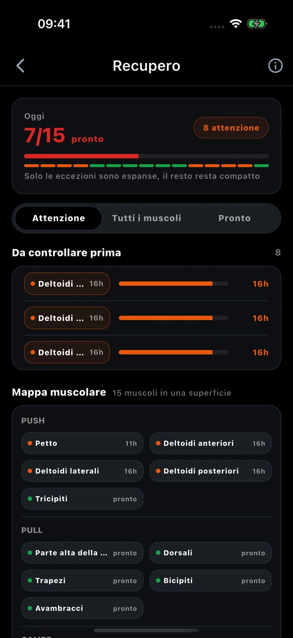This screenshot has width=293, height=638.
Task: Tap the Wi-Fi status icon
Action: coord(236,24)
